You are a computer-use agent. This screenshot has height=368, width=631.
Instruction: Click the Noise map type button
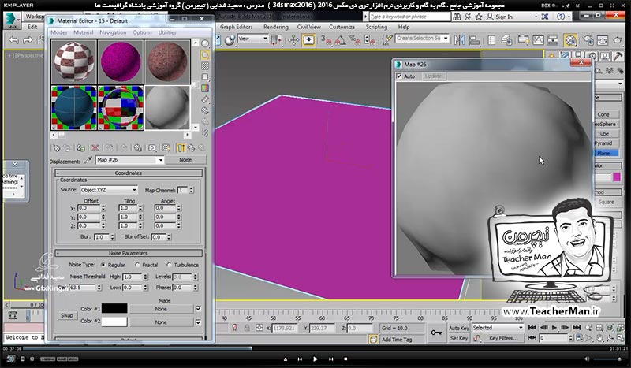pyautogui.click(x=185, y=160)
